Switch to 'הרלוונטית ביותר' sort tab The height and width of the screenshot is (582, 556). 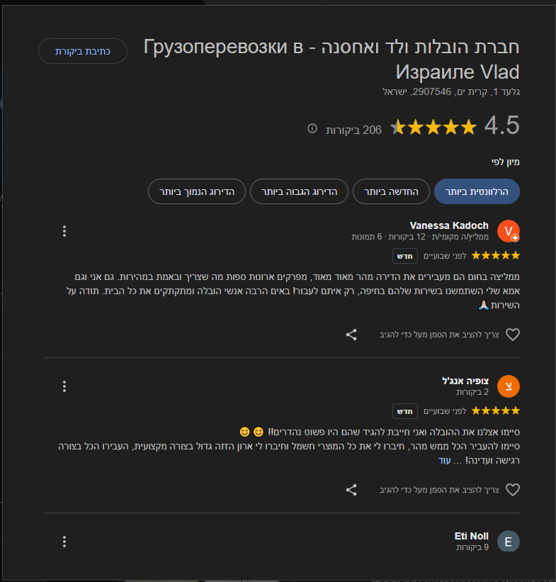477,191
